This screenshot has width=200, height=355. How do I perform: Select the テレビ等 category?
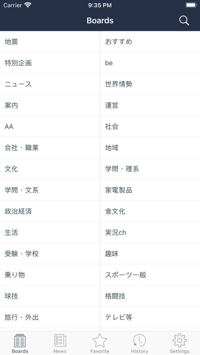(x=150, y=317)
